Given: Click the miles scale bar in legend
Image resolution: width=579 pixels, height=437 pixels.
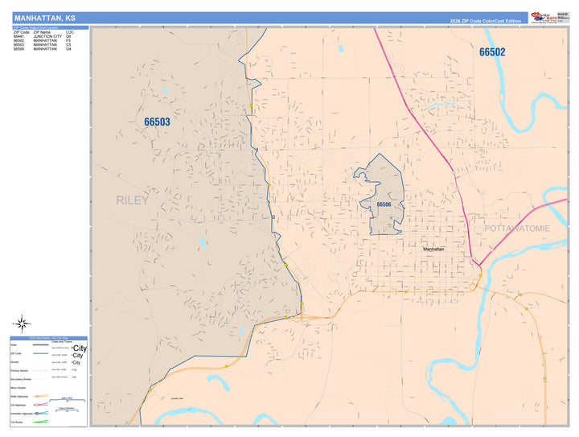Looking at the screenshot, I should (68, 400).
